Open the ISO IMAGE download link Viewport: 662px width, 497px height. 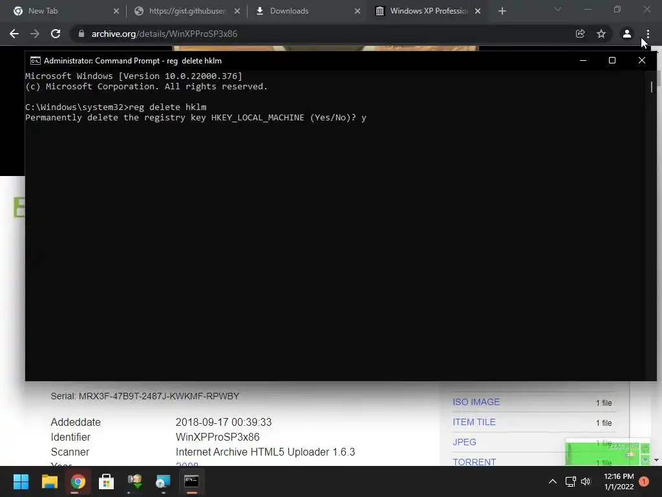[476, 402]
